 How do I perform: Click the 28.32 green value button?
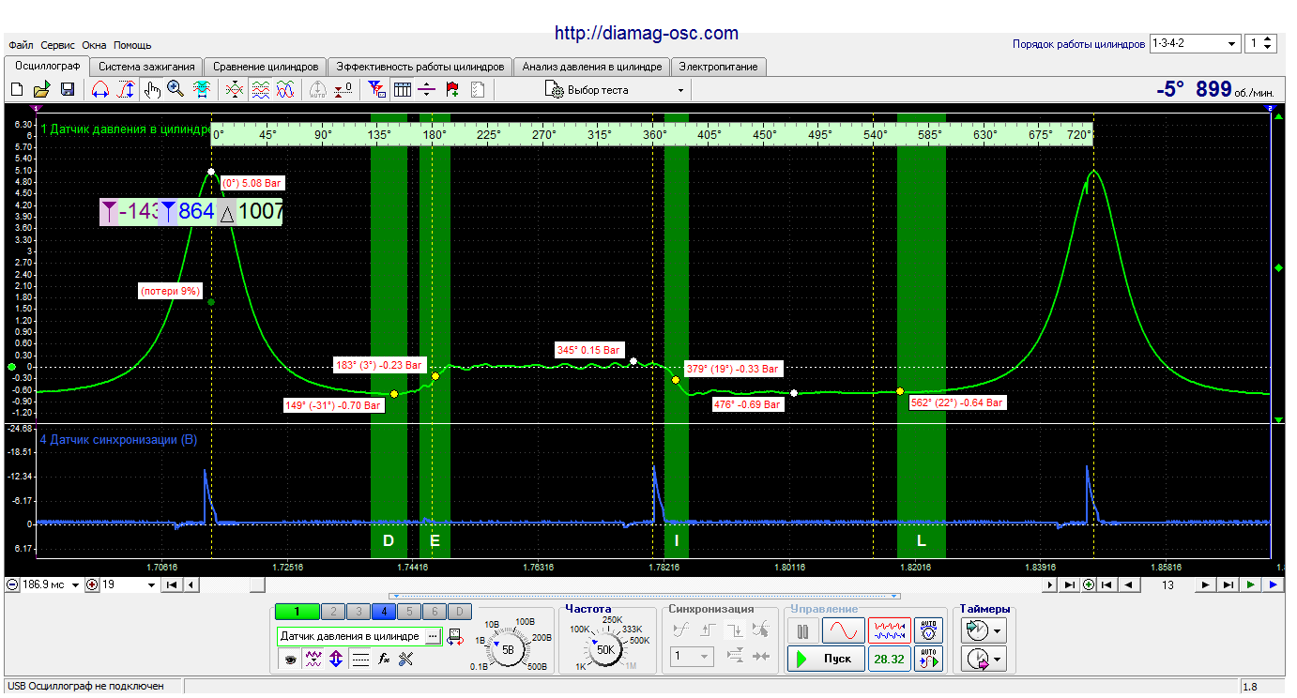pos(889,659)
